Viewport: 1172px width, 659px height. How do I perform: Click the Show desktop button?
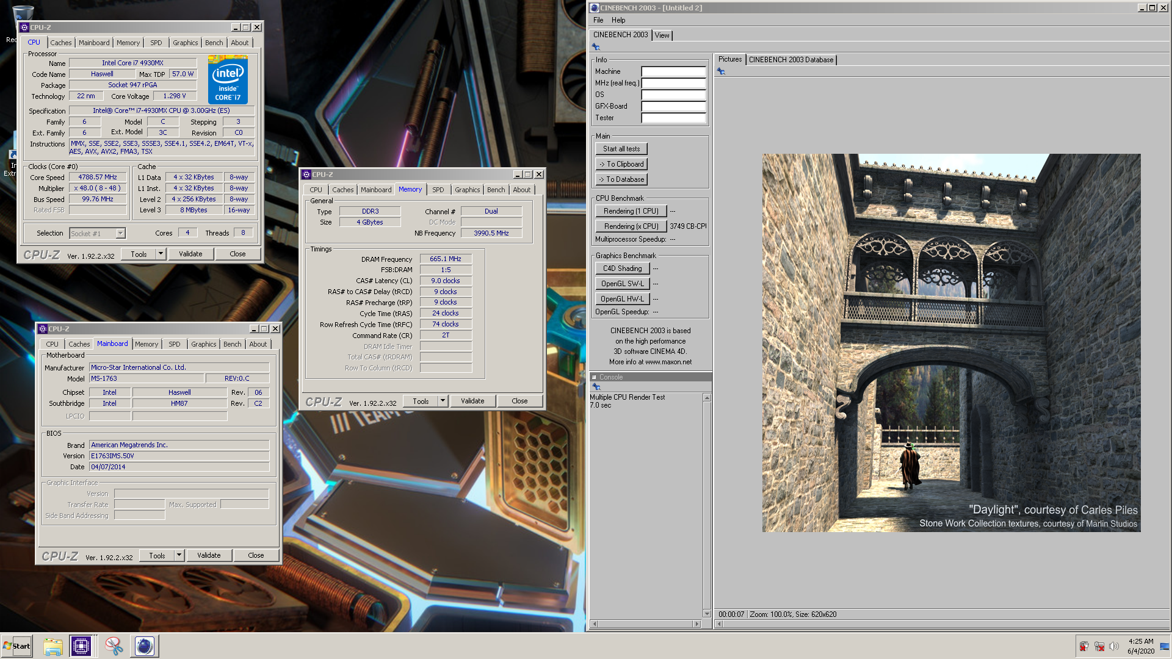point(1165,646)
